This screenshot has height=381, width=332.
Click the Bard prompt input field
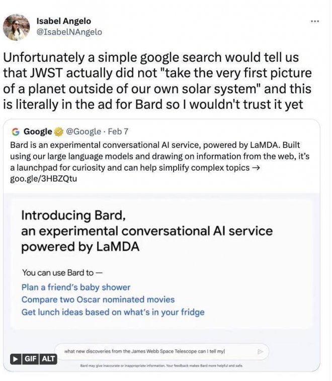(x=160, y=351)
